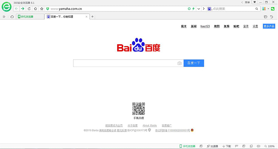Open the 加速器 accelerator in status bar
Viewport: 278px width, 149px height.
(x=212, y=146)
